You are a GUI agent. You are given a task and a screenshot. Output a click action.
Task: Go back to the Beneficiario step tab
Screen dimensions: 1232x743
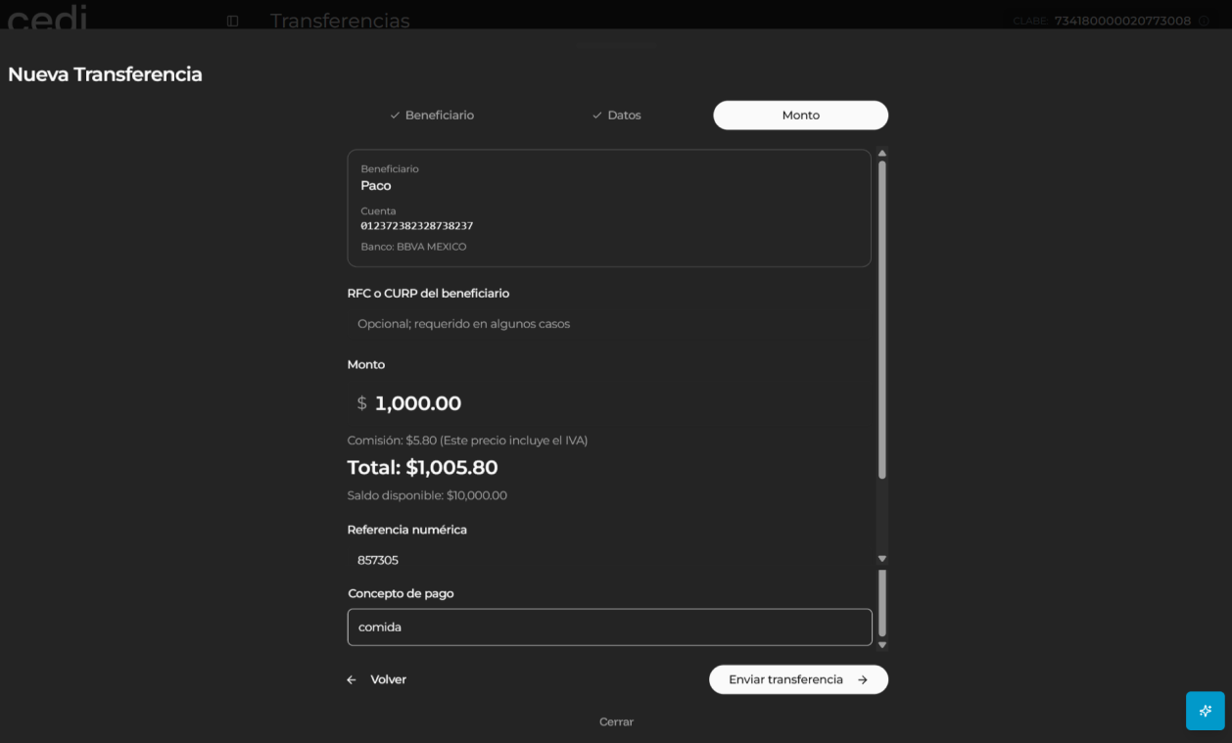432,116
